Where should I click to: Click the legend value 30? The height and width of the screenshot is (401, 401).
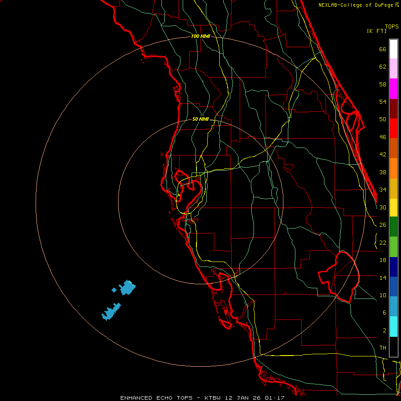coord(383,207)
